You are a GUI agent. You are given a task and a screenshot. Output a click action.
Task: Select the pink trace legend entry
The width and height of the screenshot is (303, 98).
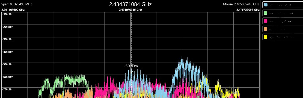(x=283, y=21)
